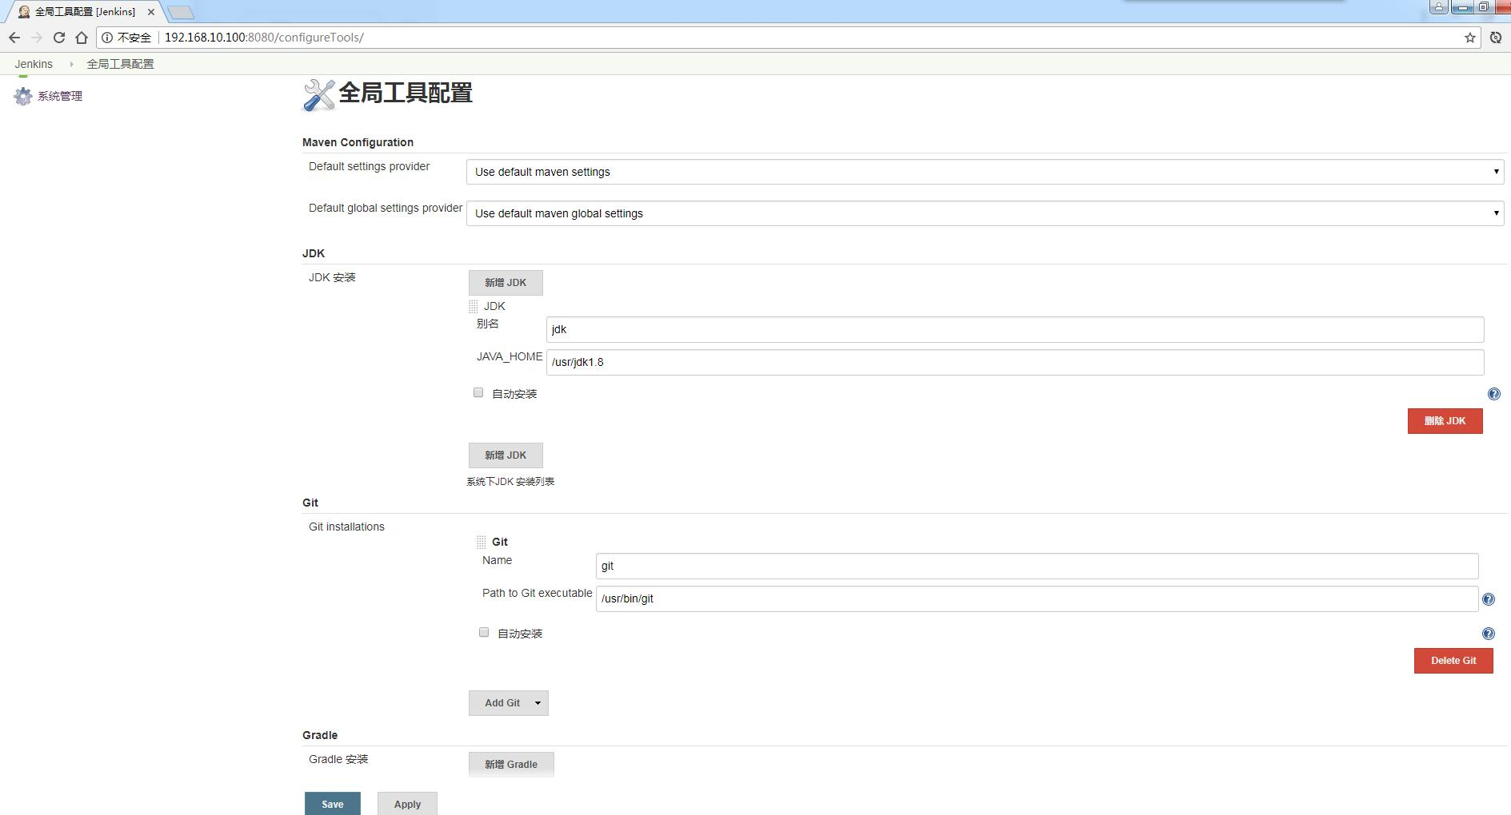Click the upper 新增 JDK button

click(506, 283)
